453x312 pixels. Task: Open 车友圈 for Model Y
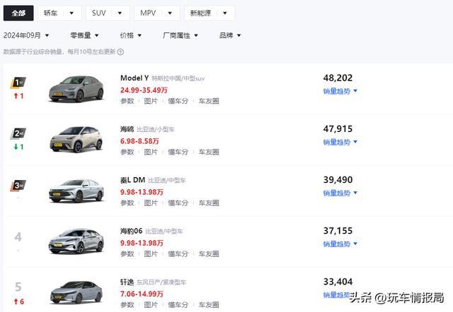[209, 101]
